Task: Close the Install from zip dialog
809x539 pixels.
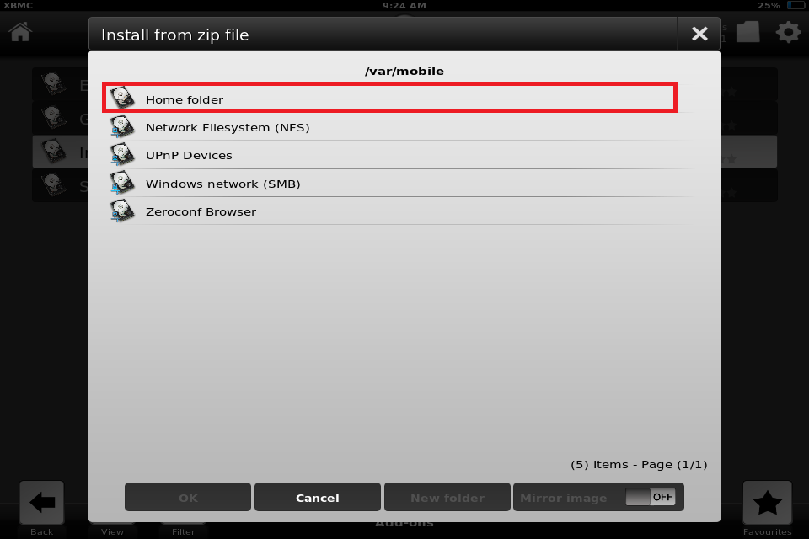Action: coord(699,34)
